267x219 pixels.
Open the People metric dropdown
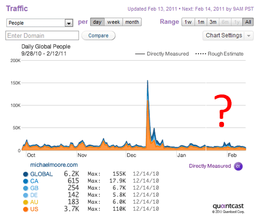click(x=40, y=23)
